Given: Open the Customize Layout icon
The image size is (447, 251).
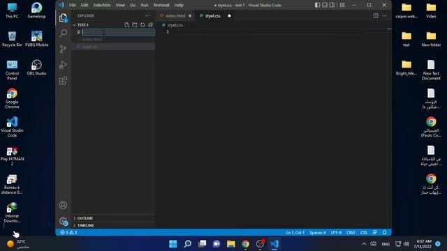Looking at the screenshot, I should pos(342,5).
